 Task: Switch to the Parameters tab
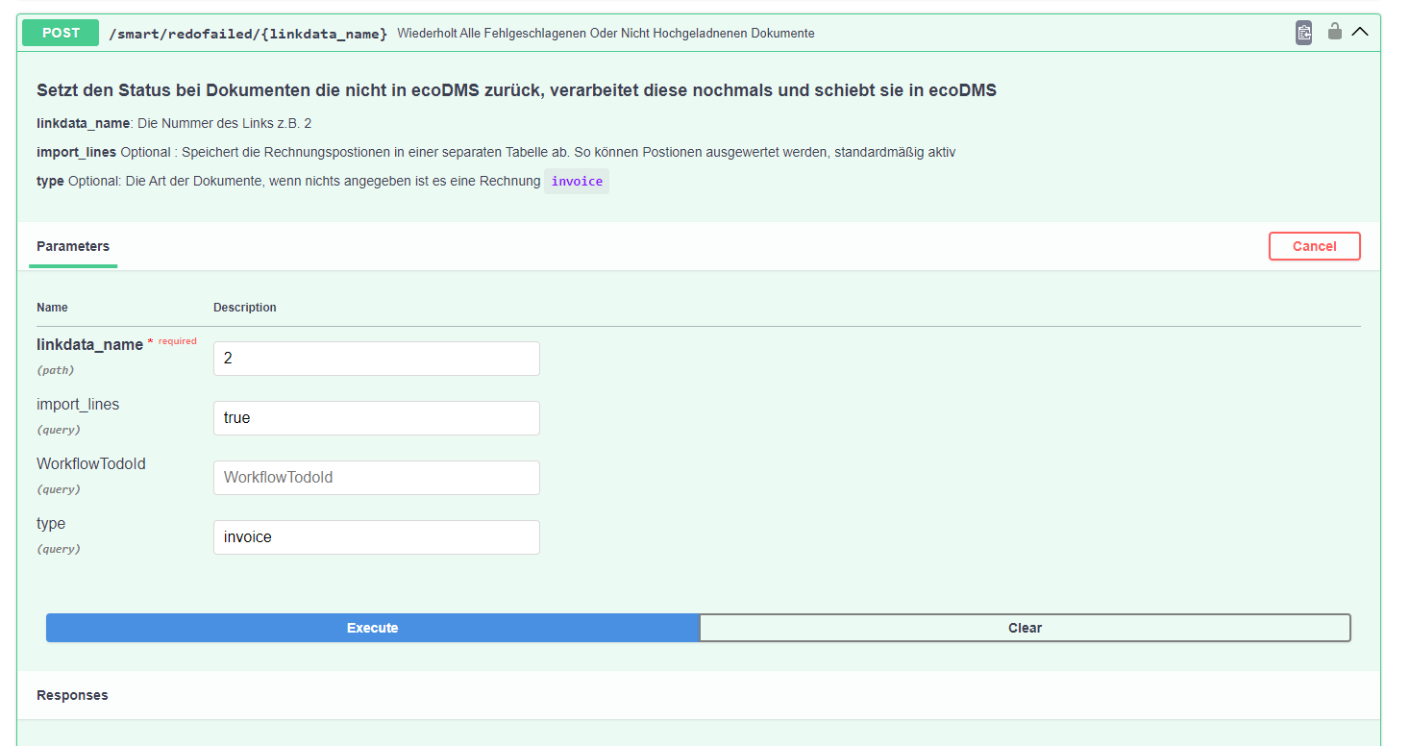(73, 247)
